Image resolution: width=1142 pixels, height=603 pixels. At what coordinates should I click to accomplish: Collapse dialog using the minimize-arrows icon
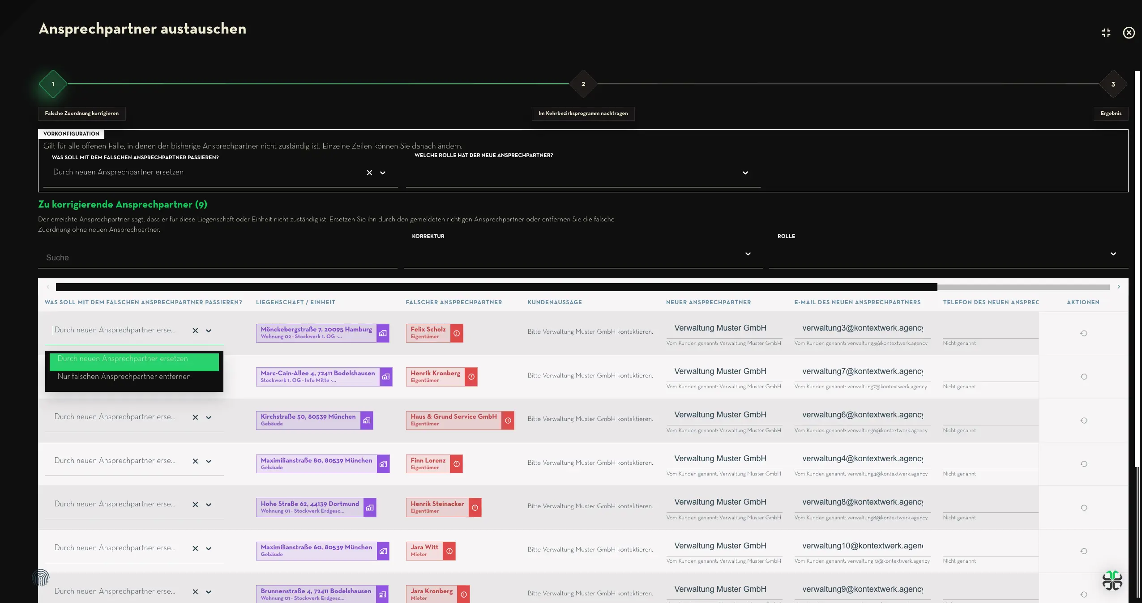click(x=1106, y=33)
